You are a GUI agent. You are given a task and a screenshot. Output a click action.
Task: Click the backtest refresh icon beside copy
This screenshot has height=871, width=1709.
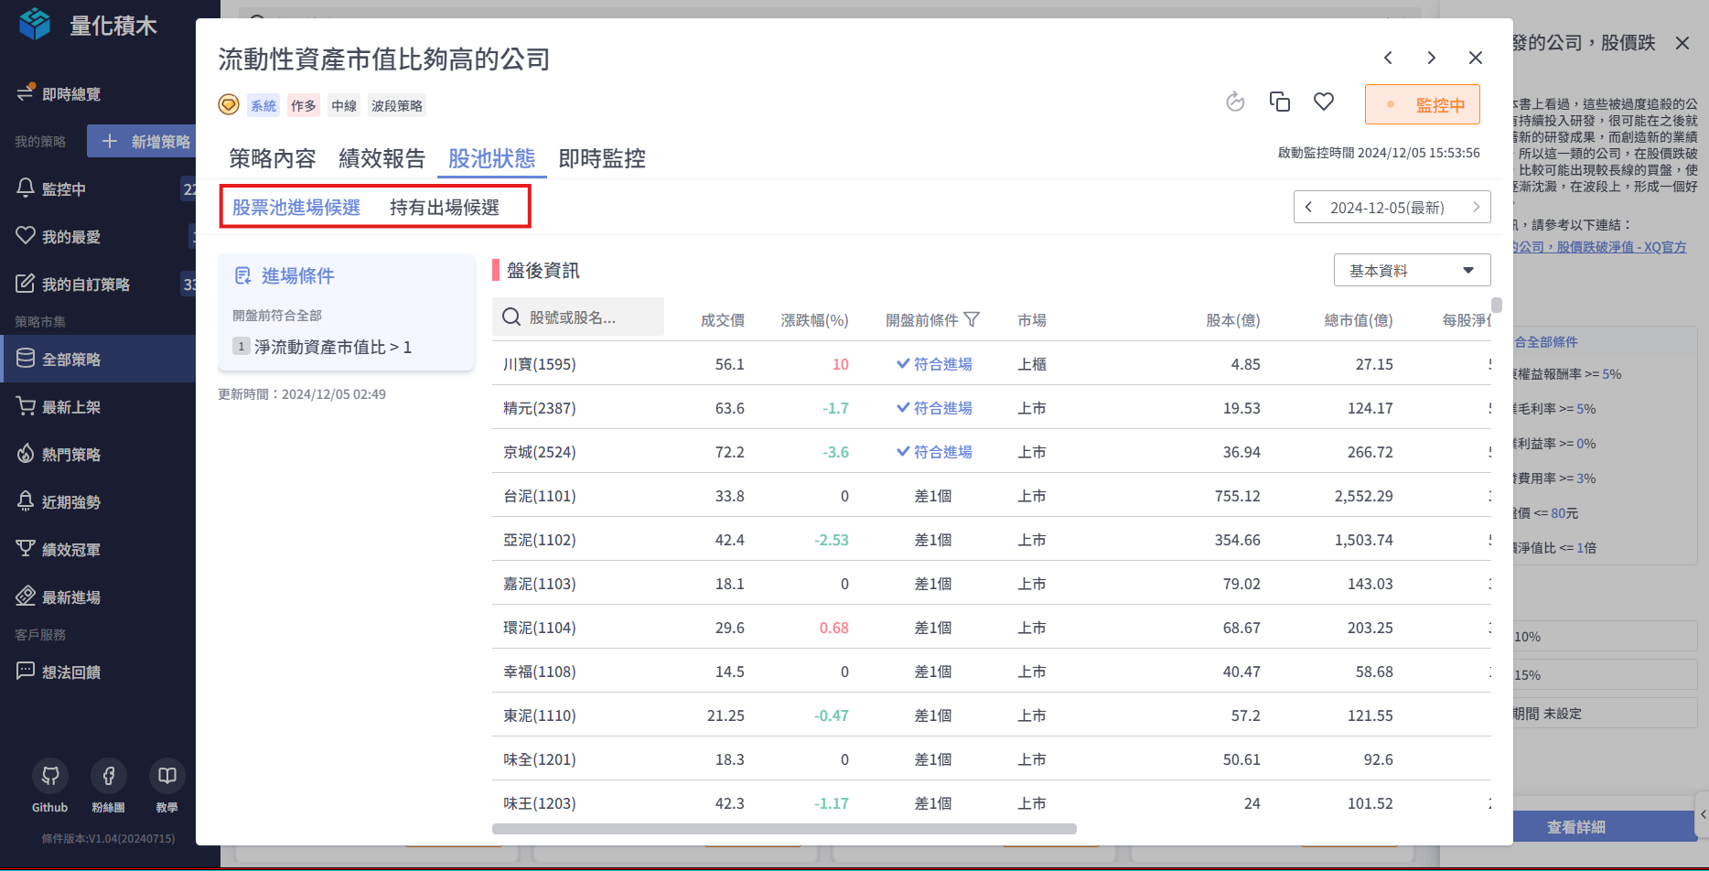(1235, 102)
